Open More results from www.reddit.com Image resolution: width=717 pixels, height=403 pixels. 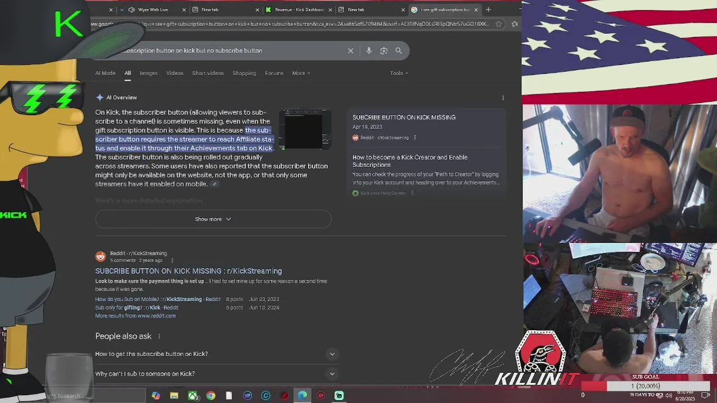[x=136, y=316]
